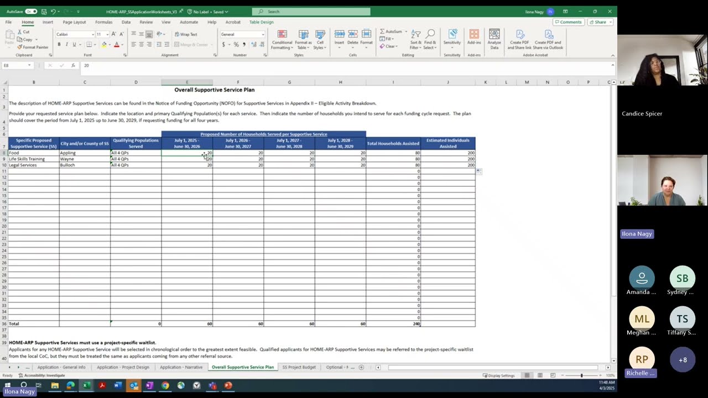This screenshot has height=398, width=708.
Task: Open Google Chrome from the taskbar
Action: click(x=165, y=385)
